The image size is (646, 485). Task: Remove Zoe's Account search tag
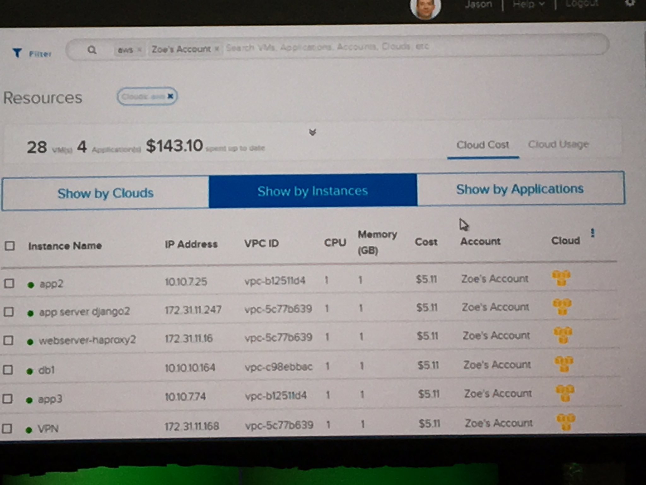click(217, 49)
